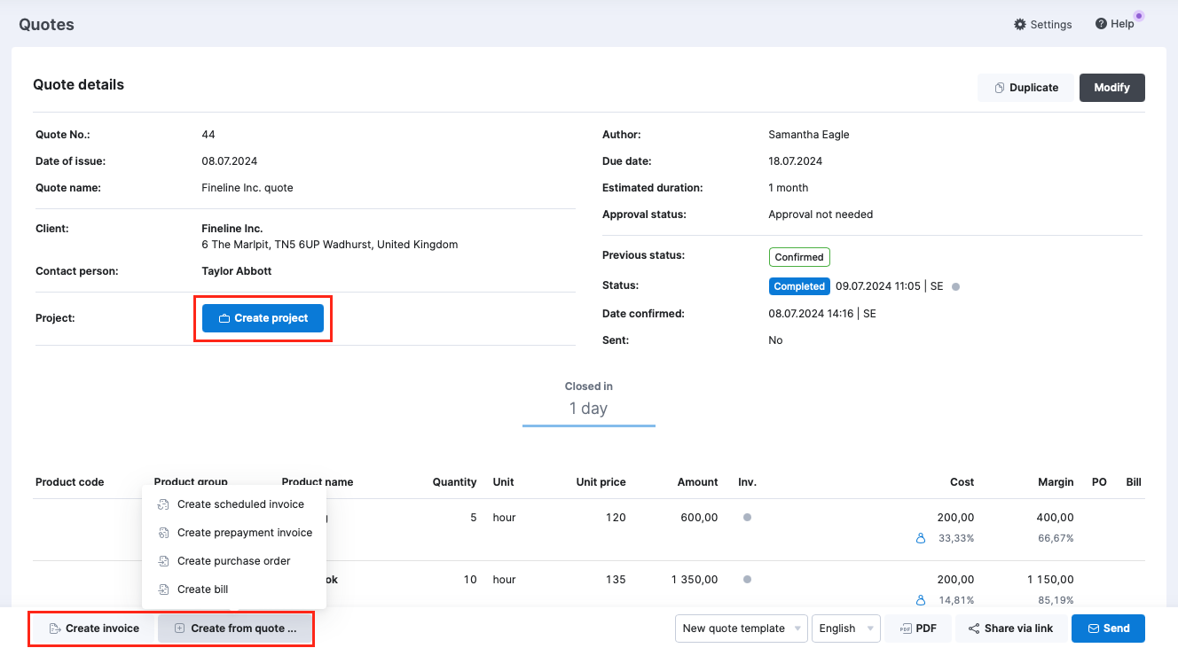Click the scheduled invoice icon in menu

[163, 504]
